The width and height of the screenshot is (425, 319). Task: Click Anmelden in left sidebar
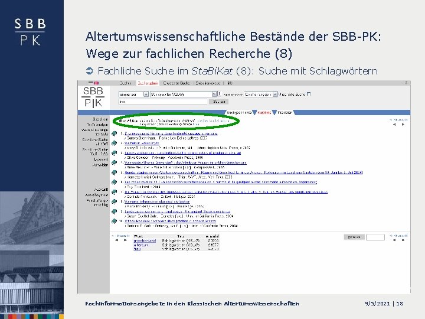(100, 165)
